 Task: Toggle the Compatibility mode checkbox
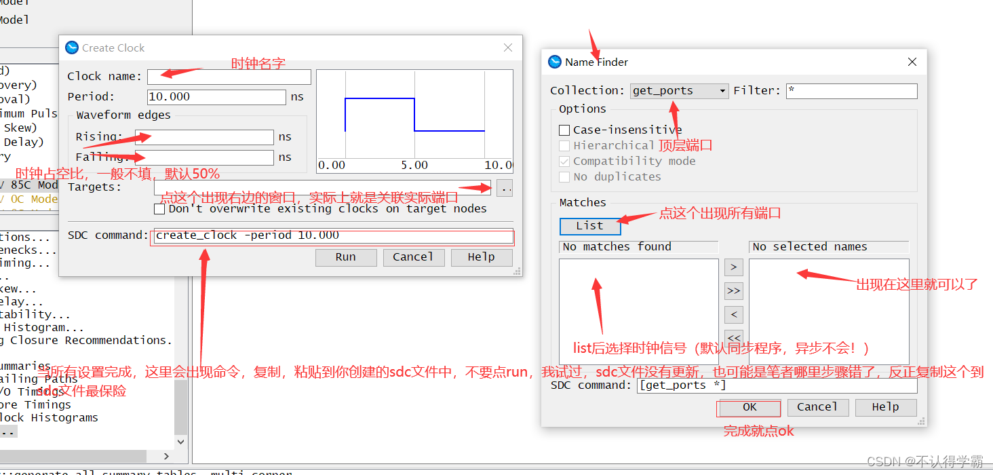[x=564, y=161]
